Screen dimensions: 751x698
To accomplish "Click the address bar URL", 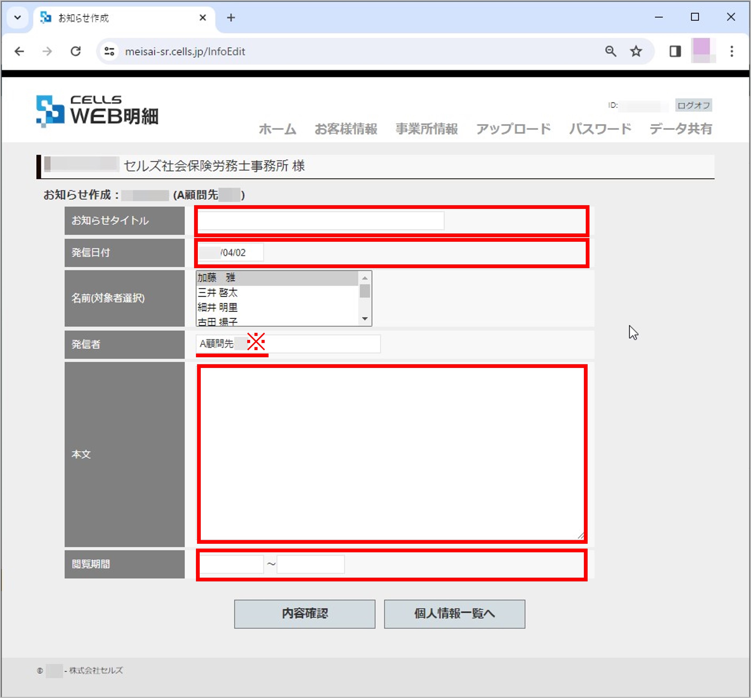I will [x=185, y=52].
